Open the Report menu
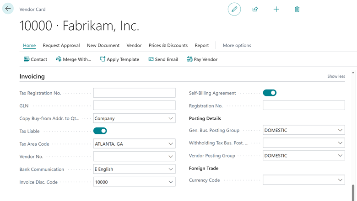The width and height of the screenshot is (357, 201). pyautogui.click(x=202, y=45)
